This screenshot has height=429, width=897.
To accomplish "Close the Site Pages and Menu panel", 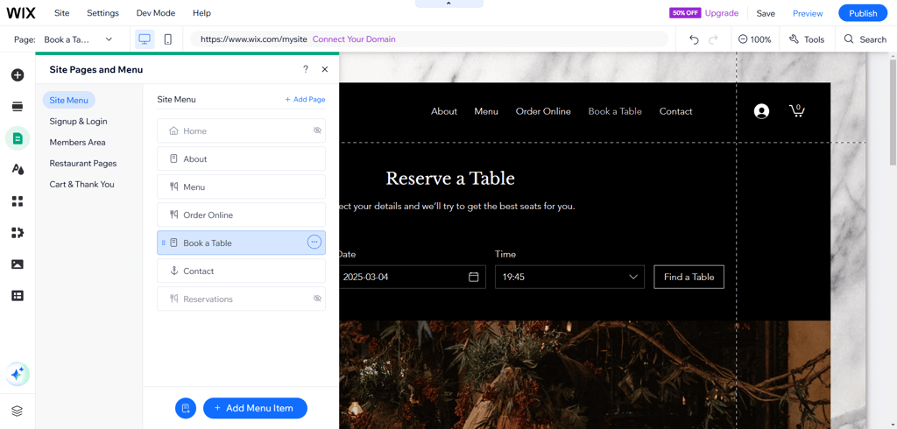I will point(325,69).
